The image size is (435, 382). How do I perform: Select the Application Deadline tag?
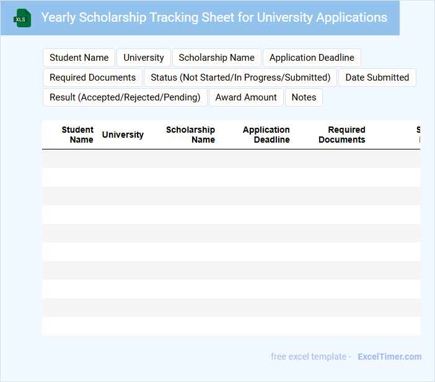pyautogui.click(x=312, y=58)
